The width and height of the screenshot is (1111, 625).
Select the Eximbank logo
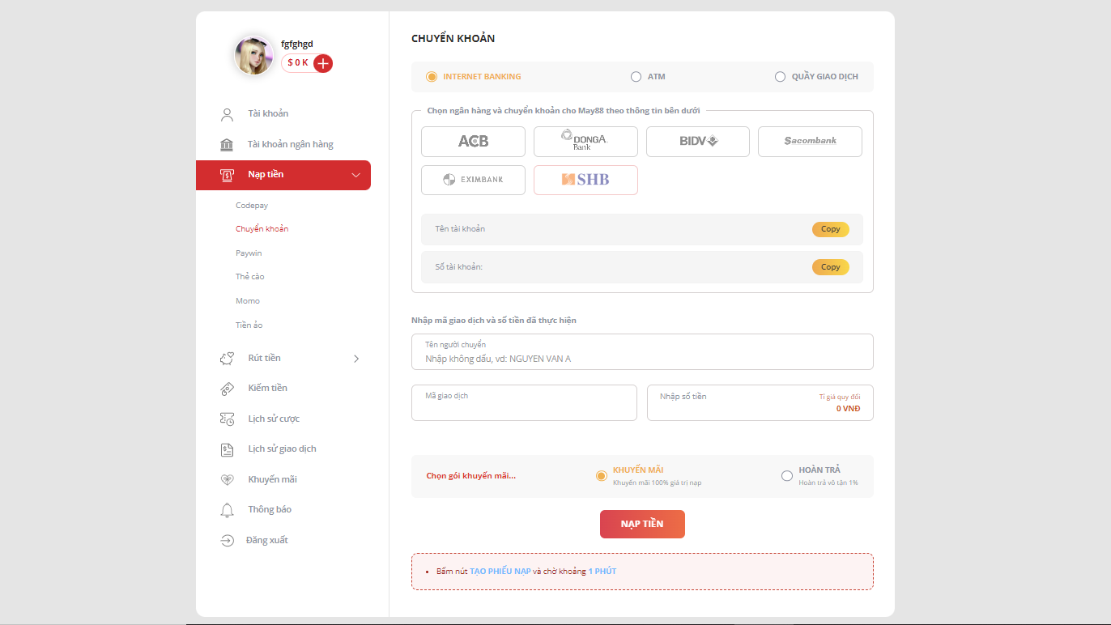point(473,180)
